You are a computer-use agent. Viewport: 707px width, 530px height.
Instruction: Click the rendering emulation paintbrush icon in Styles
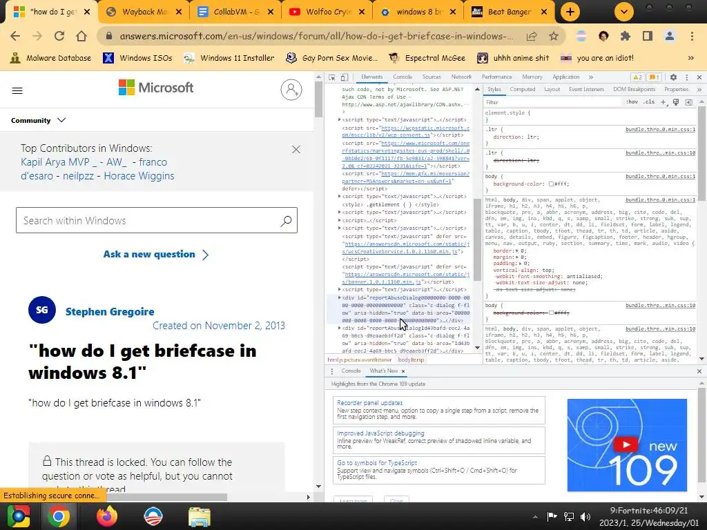click(x=676, y=103)
